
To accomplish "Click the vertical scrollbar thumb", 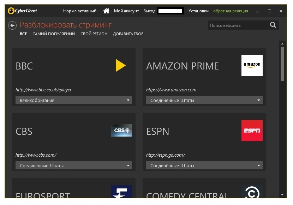I will pyautogui.click(x=282, y=64).
